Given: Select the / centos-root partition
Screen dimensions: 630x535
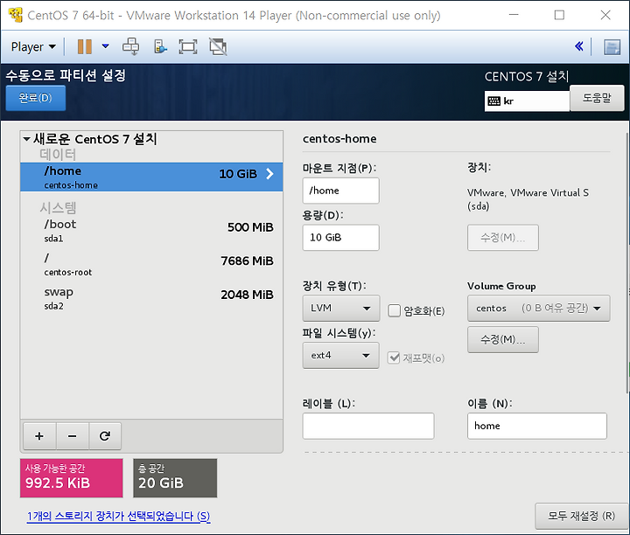Looking at the screenshot, I should [151, 264].
